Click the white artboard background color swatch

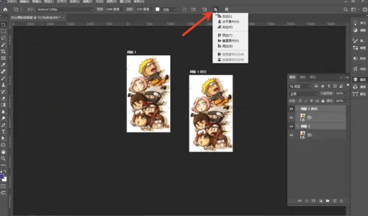158,10
